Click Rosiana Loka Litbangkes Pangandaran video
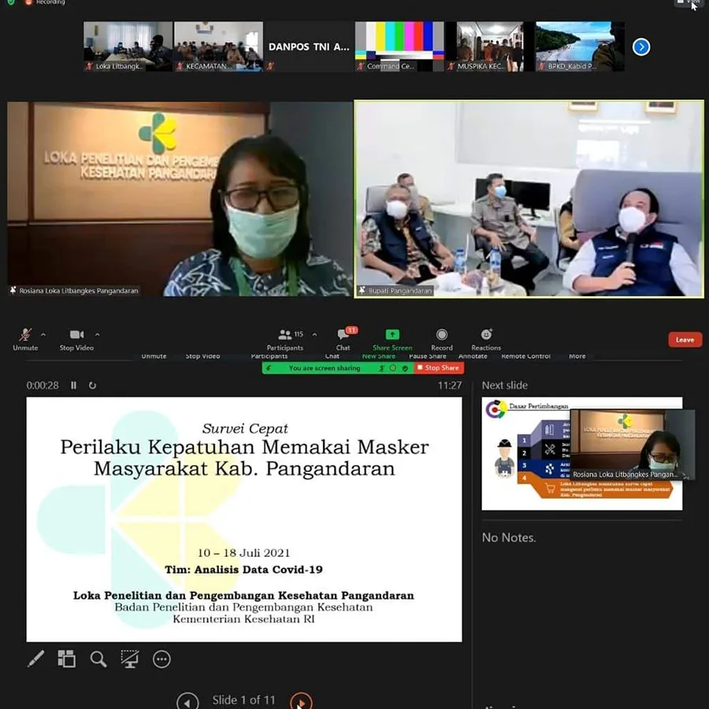The width and height of the screenshot is (709, 709). (180, 199)
